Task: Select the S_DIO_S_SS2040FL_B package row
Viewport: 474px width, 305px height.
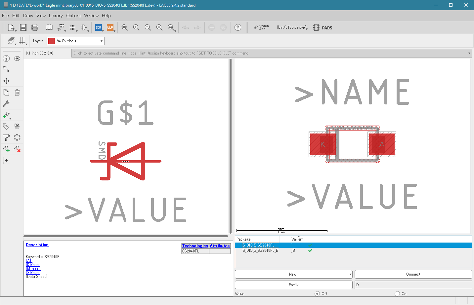Action: 354,250
